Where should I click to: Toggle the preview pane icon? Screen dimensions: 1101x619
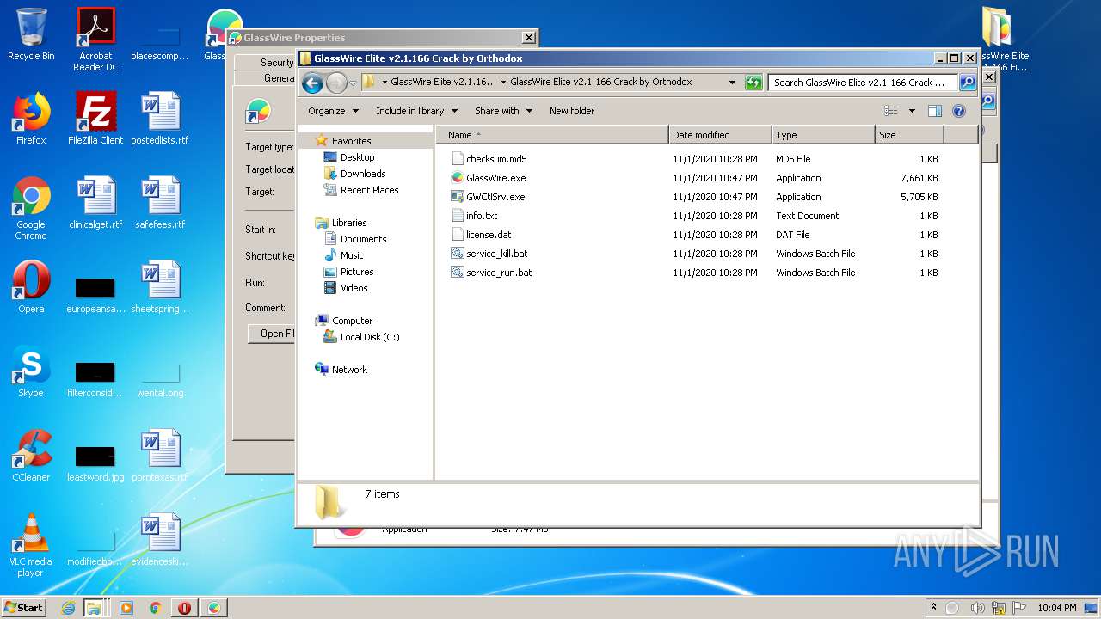935,111
